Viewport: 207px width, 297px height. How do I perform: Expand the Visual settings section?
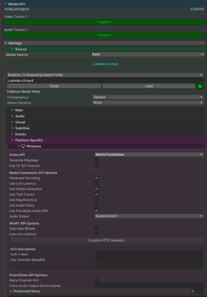(x=13, y=122)
